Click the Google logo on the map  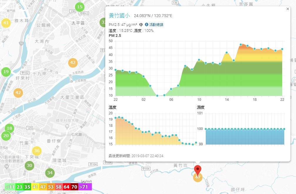(x=9, y=192)
